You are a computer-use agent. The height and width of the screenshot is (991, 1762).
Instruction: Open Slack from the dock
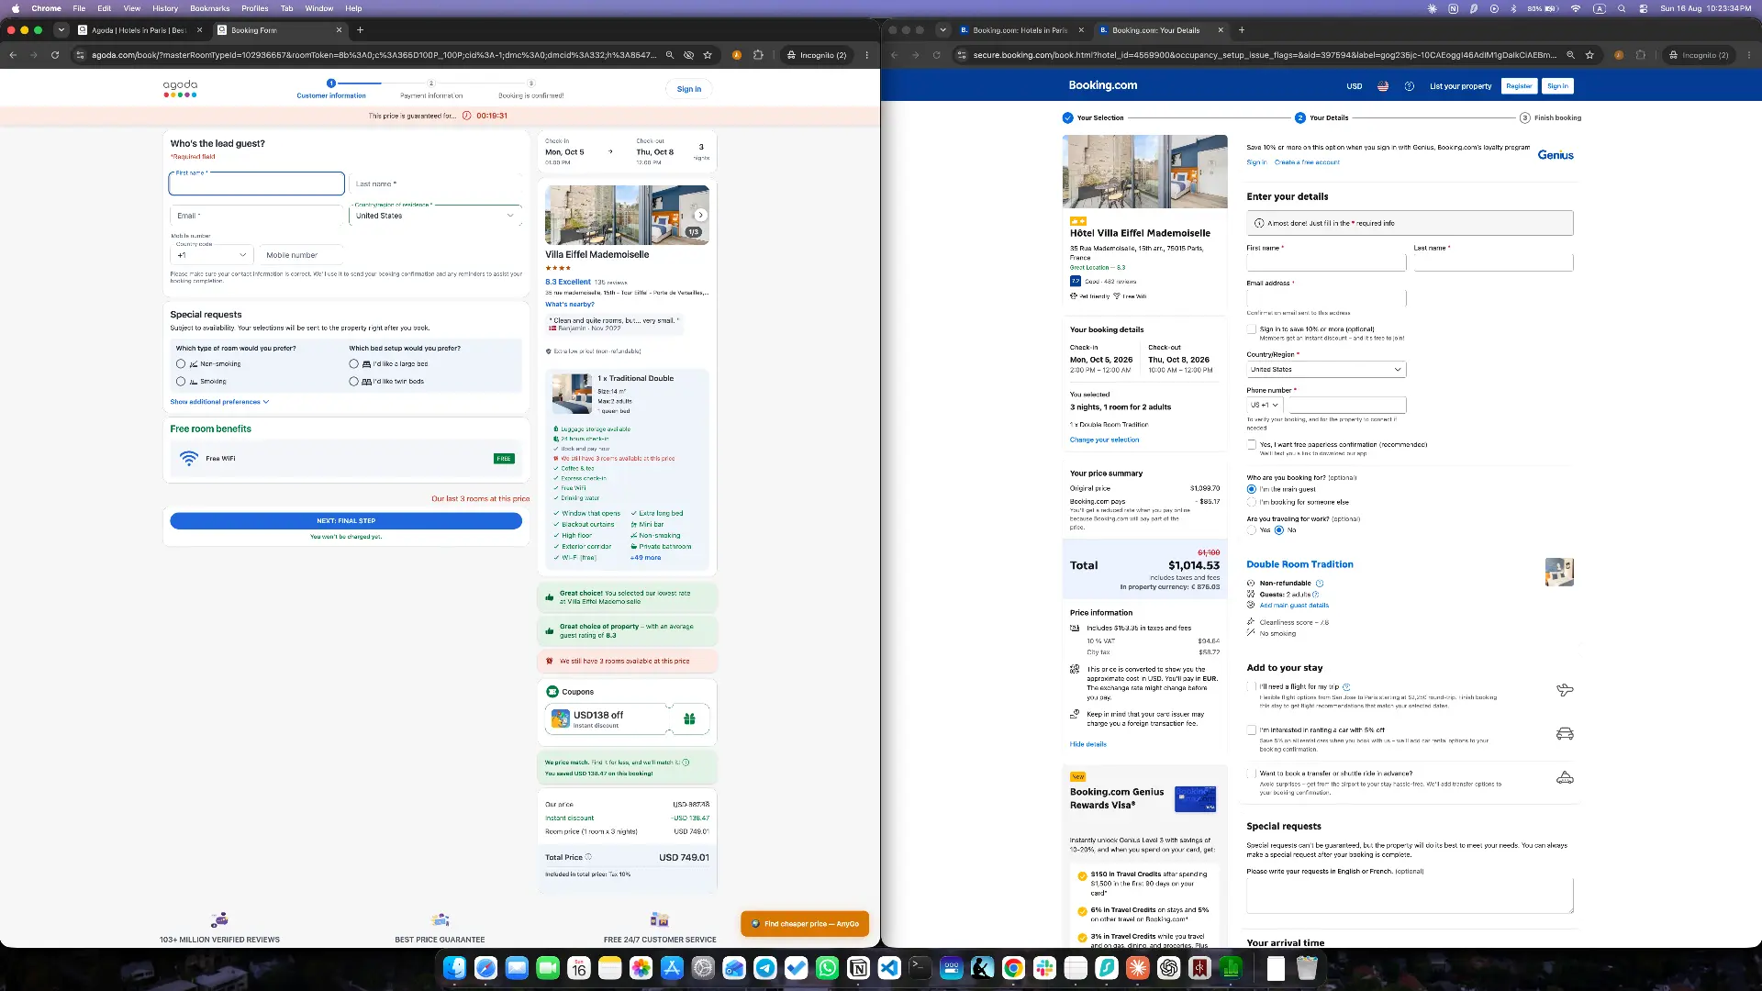click(1044, 967)
